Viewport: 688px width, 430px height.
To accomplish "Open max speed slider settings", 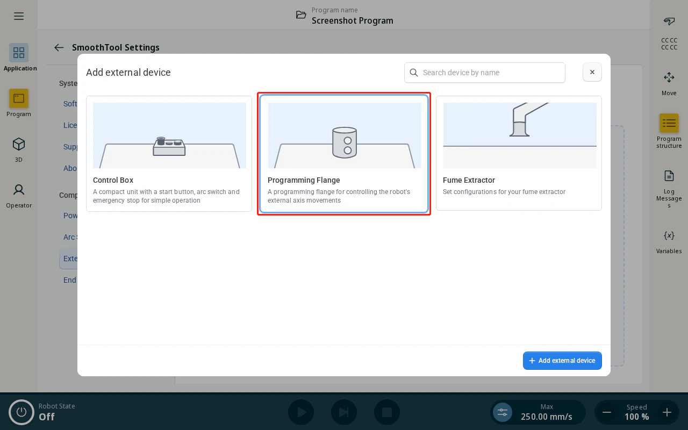I will coord(503,412).
